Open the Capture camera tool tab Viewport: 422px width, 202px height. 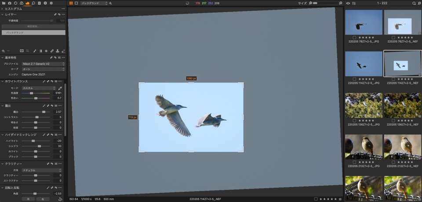(x=10, y=3)
